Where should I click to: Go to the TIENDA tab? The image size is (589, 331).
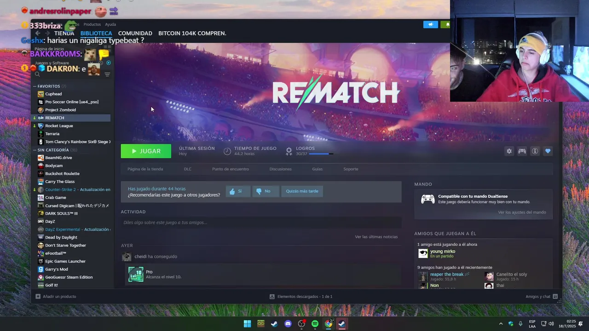pyautogui.click(x=64, y=33)
